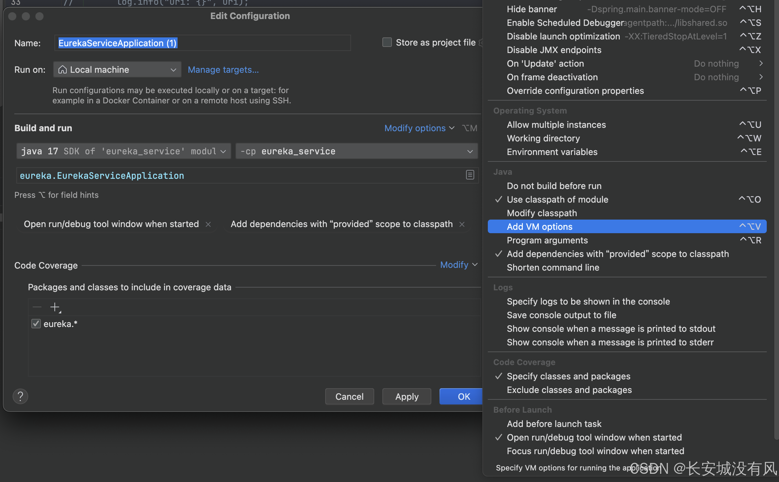Open the Run on Local machine dropdown

(x=117, y=70)
